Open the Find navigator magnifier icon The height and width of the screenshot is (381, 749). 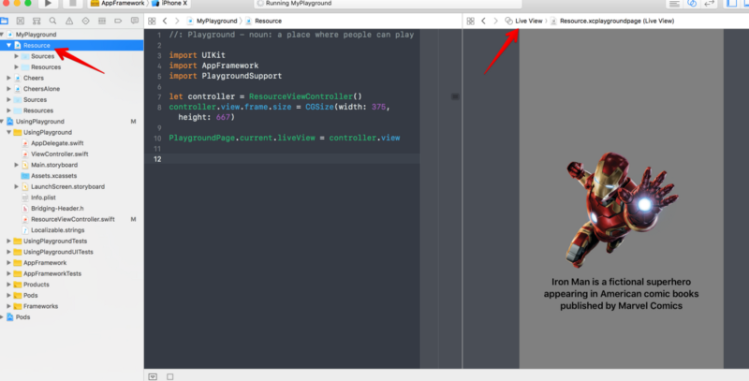tap(52, 21)
